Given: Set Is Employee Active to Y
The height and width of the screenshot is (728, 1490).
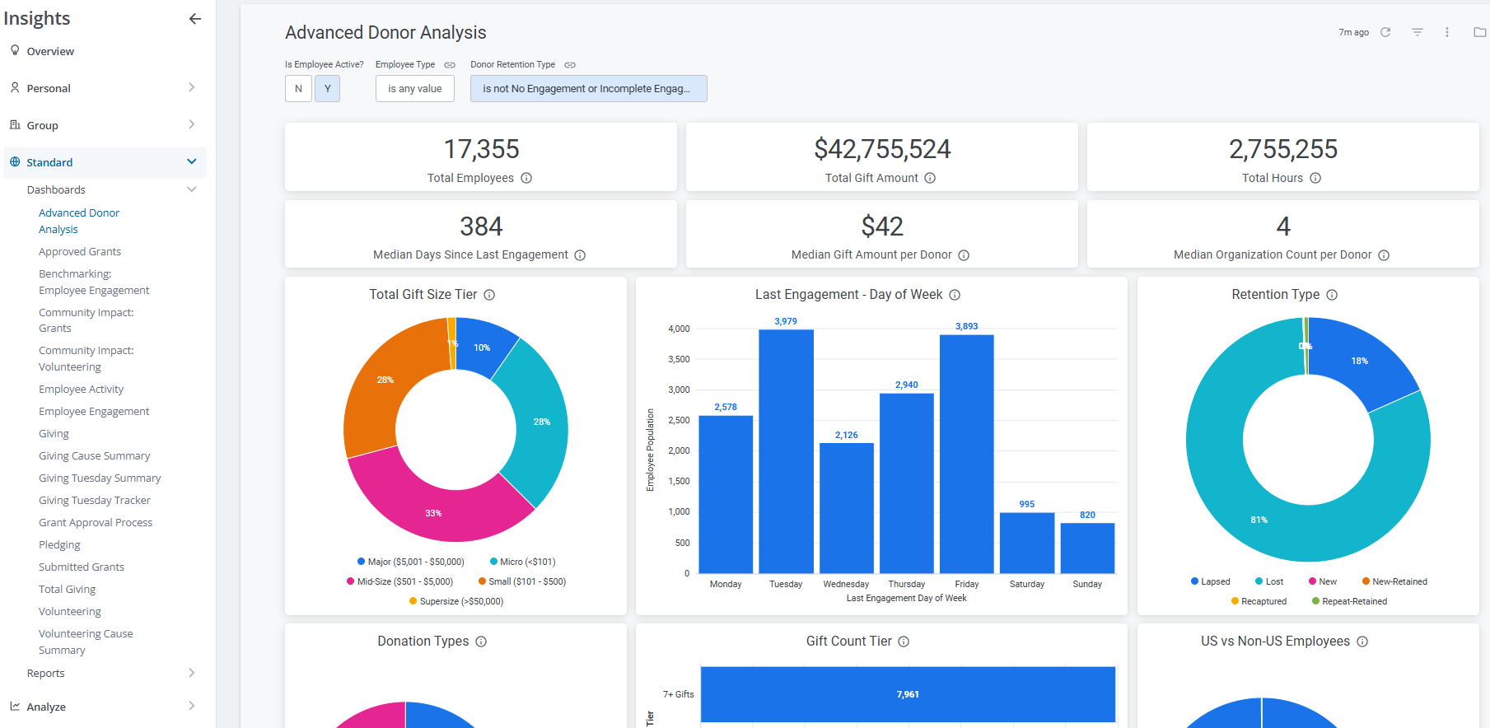Looking at the screenshot, I should [x=327, y=89].
